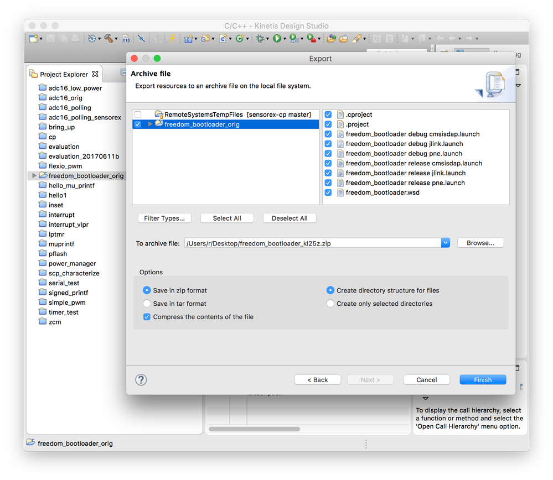
Task: Open dropdown arrow next to New wizard icon
Action: click(41, 39)
